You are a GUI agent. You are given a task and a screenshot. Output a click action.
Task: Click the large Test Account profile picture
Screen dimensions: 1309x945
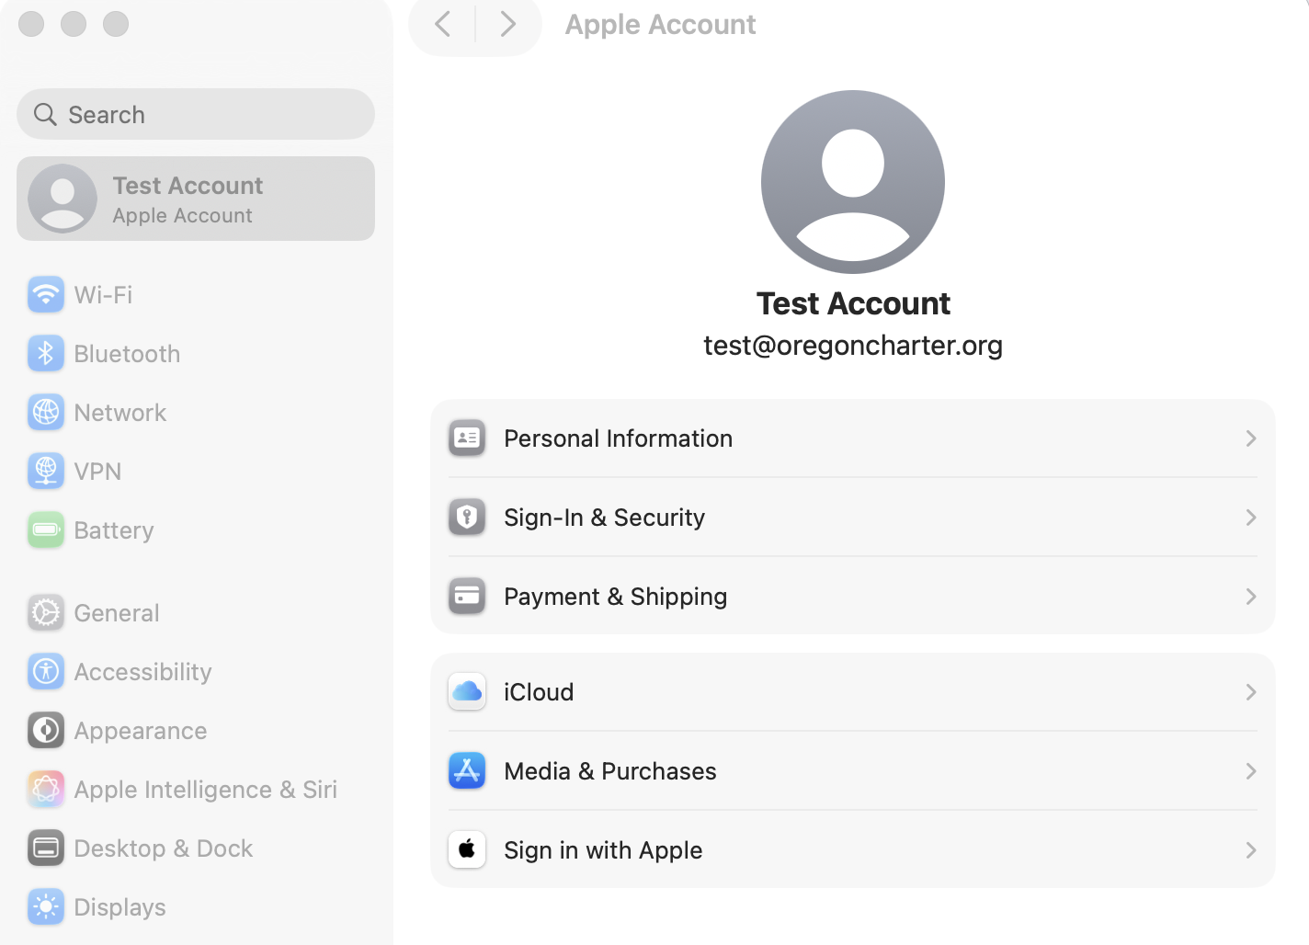pos(853,182)
